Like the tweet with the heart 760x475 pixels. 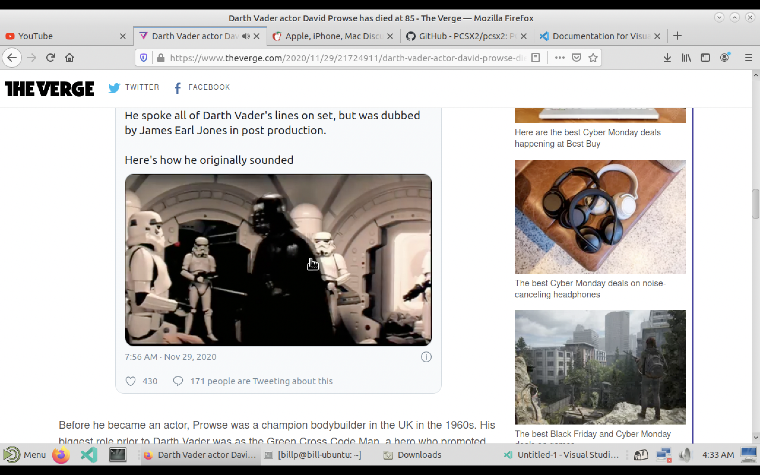(131, 381)
